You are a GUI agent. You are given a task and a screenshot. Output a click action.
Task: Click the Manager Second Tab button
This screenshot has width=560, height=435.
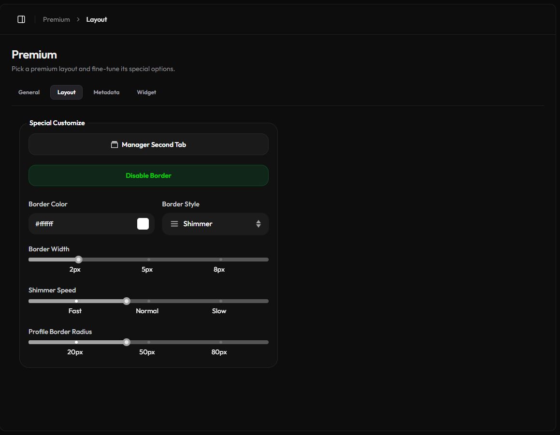tap(148, 145)
